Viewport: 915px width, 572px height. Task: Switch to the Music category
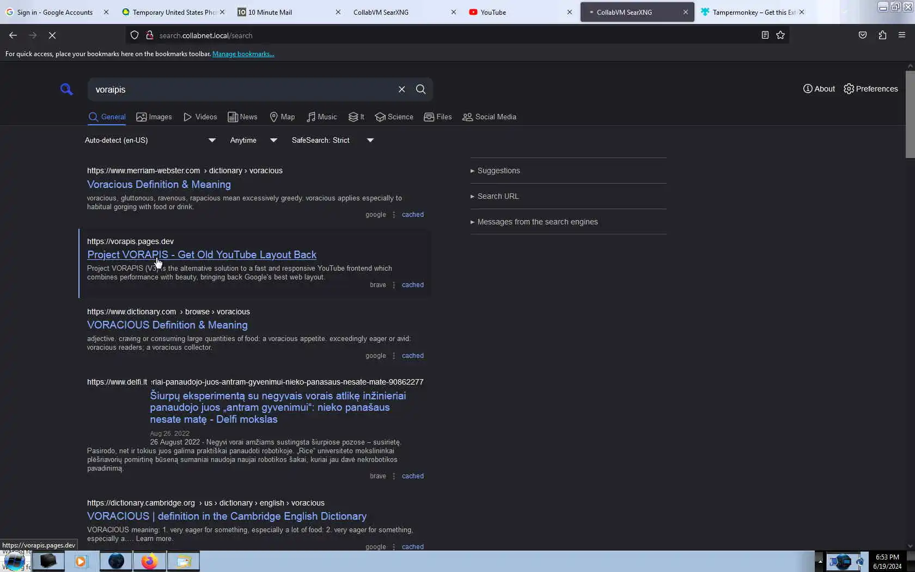pyautogui.click(x=321, y=117)
